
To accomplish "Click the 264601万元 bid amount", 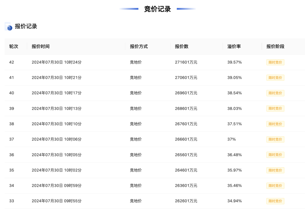I will [186, 170].
